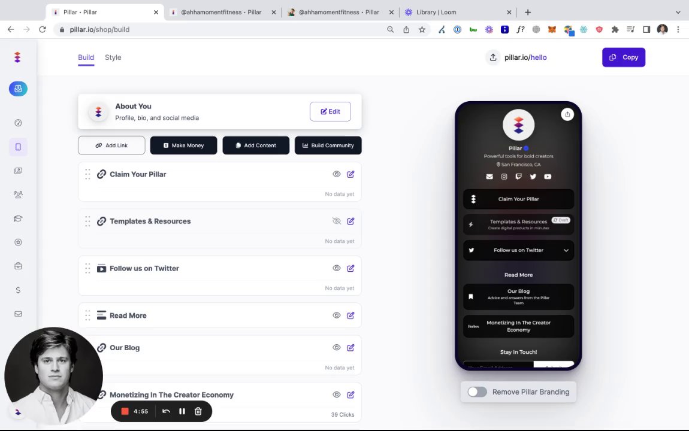Restart the Loom recording with undo arrow

pos(166,411)
